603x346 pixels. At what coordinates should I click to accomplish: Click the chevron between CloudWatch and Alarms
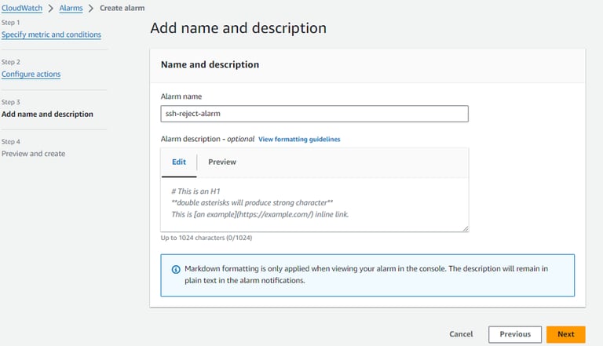tap(53, 8)
